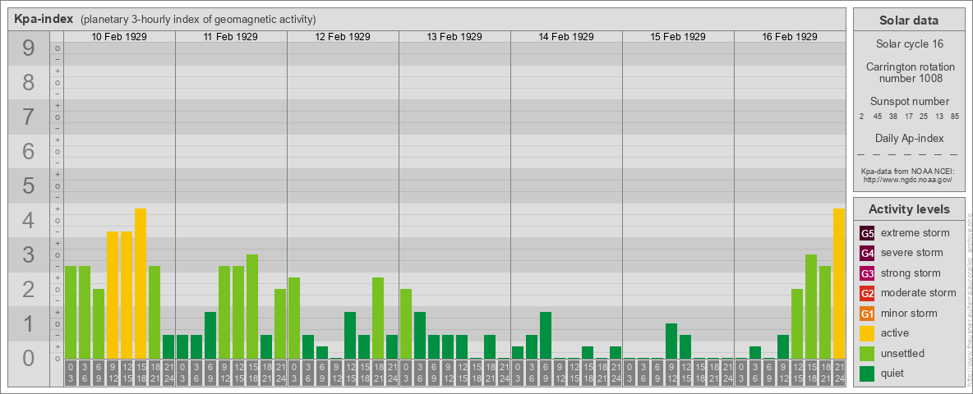Select the dark green quiet swatch
This screenshot has width=973, height=394.
click(x=867, y=373)
